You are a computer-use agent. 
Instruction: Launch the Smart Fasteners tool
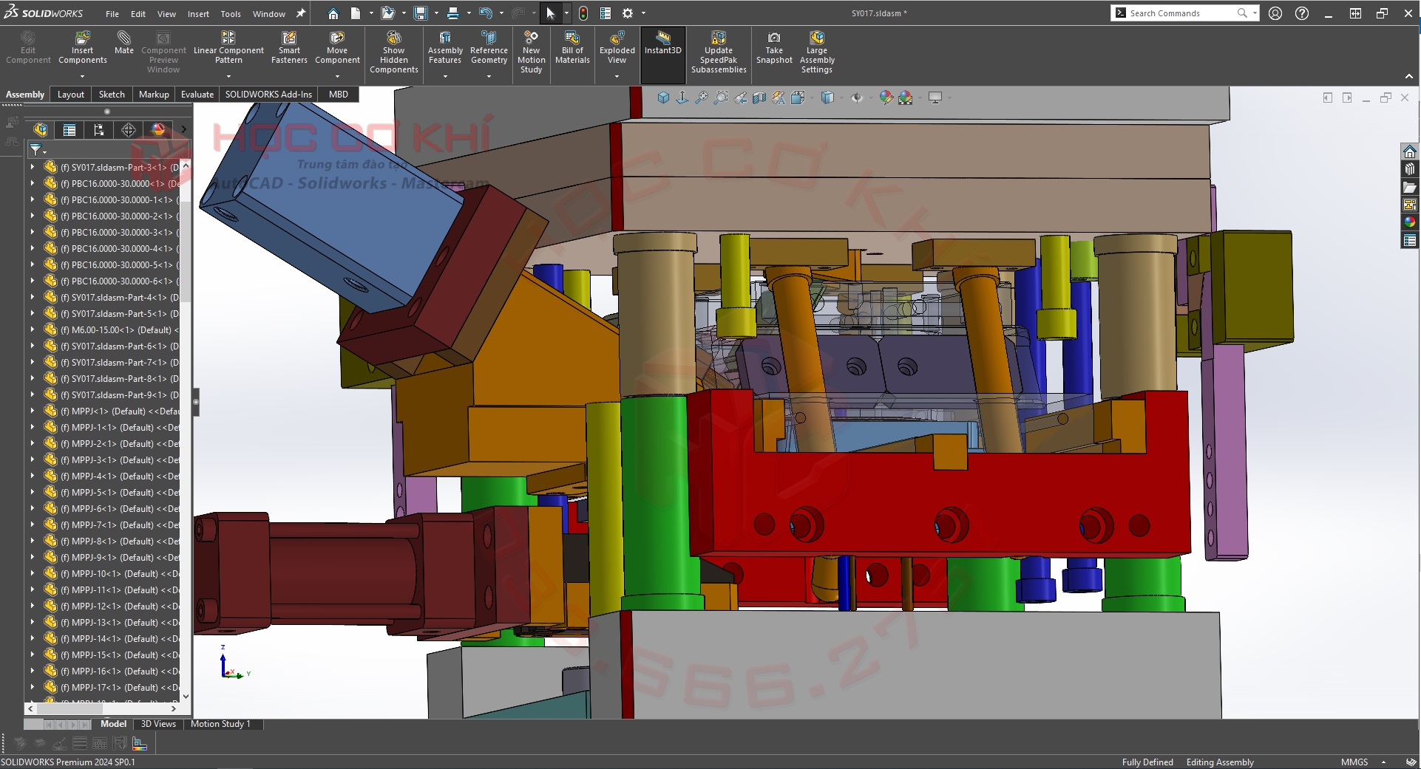pos(289,47)
